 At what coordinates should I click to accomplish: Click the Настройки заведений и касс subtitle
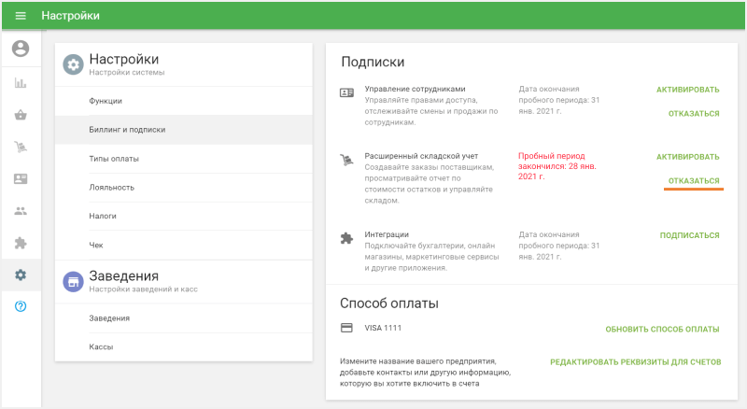click(144, 289)
